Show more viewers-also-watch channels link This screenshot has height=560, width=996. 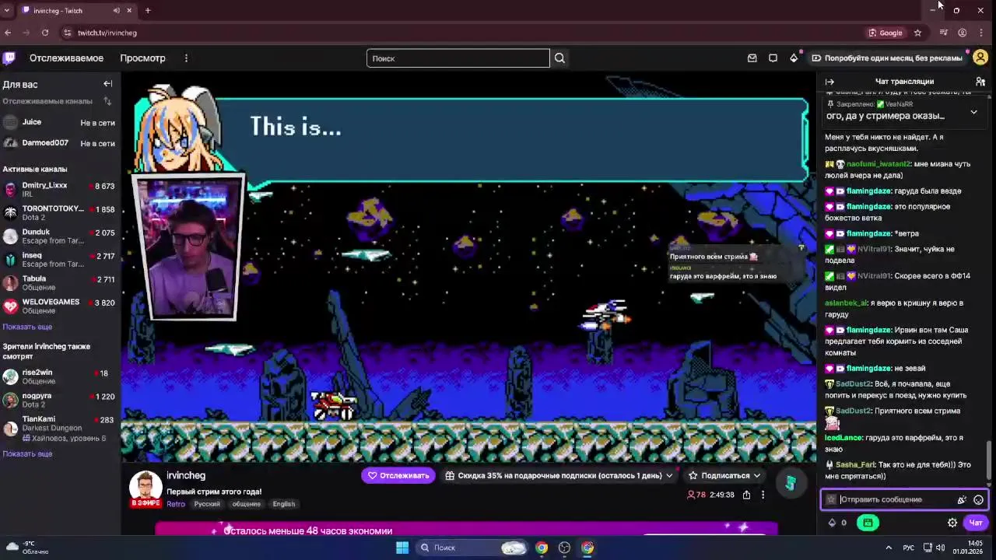coord(27,453)
